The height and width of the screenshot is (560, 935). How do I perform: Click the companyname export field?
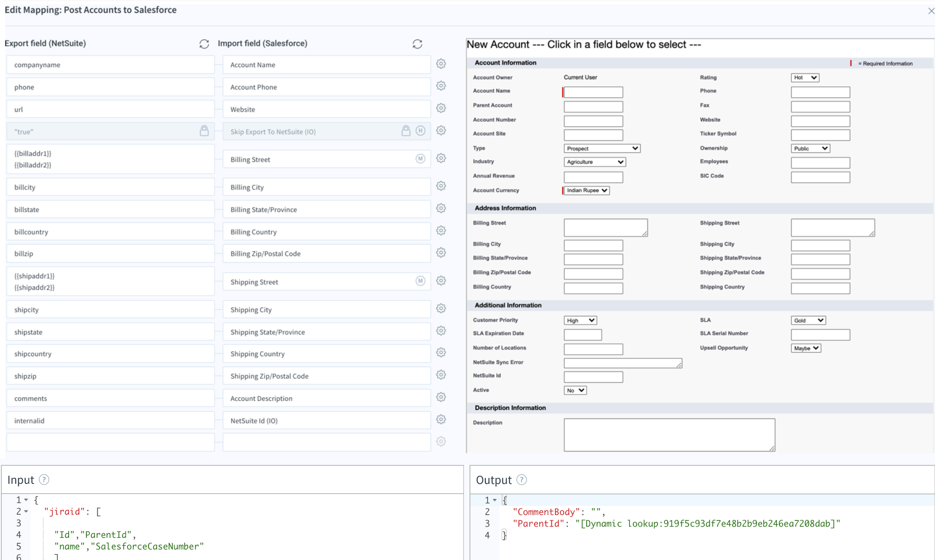pyautogui.click(x=110, y=65)
